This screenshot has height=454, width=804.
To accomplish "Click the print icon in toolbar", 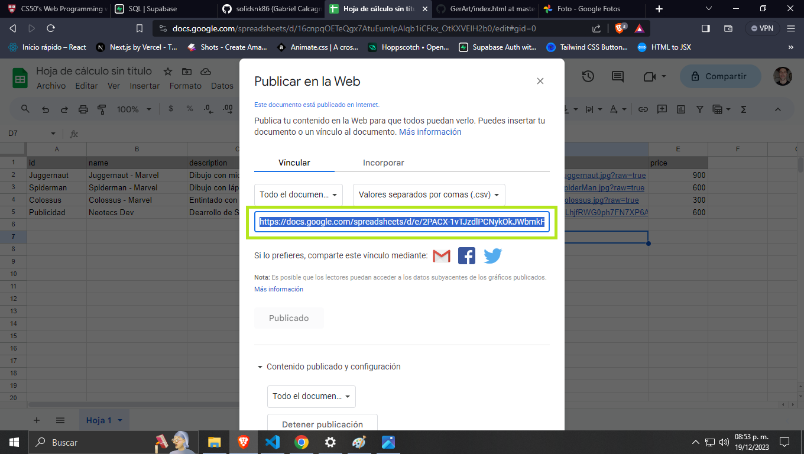I will click(83, 109).
